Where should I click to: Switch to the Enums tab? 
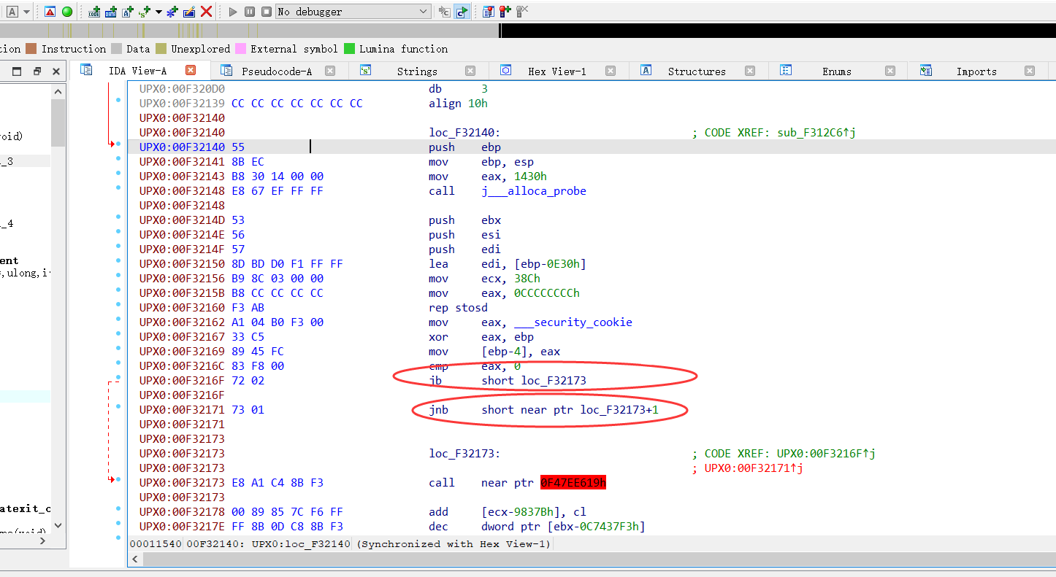pos(837,71)
